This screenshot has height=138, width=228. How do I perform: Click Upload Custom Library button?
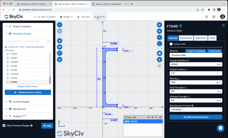pyautogui.click(x=28, y=92)
